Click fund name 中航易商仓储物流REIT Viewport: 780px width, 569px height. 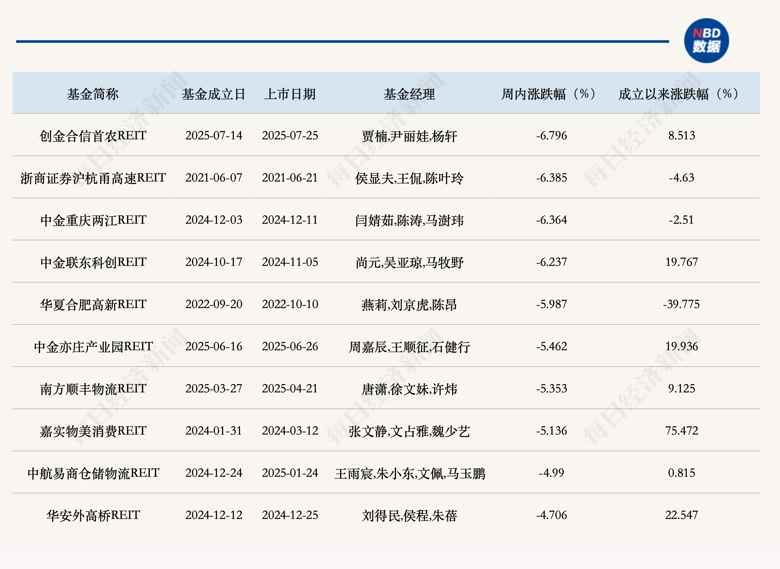93,473
